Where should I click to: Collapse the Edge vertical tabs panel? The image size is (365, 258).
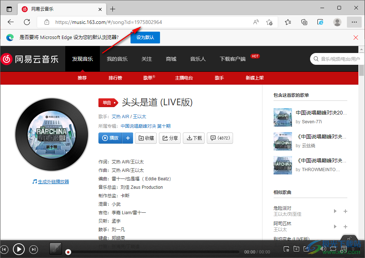pos(9,8)
